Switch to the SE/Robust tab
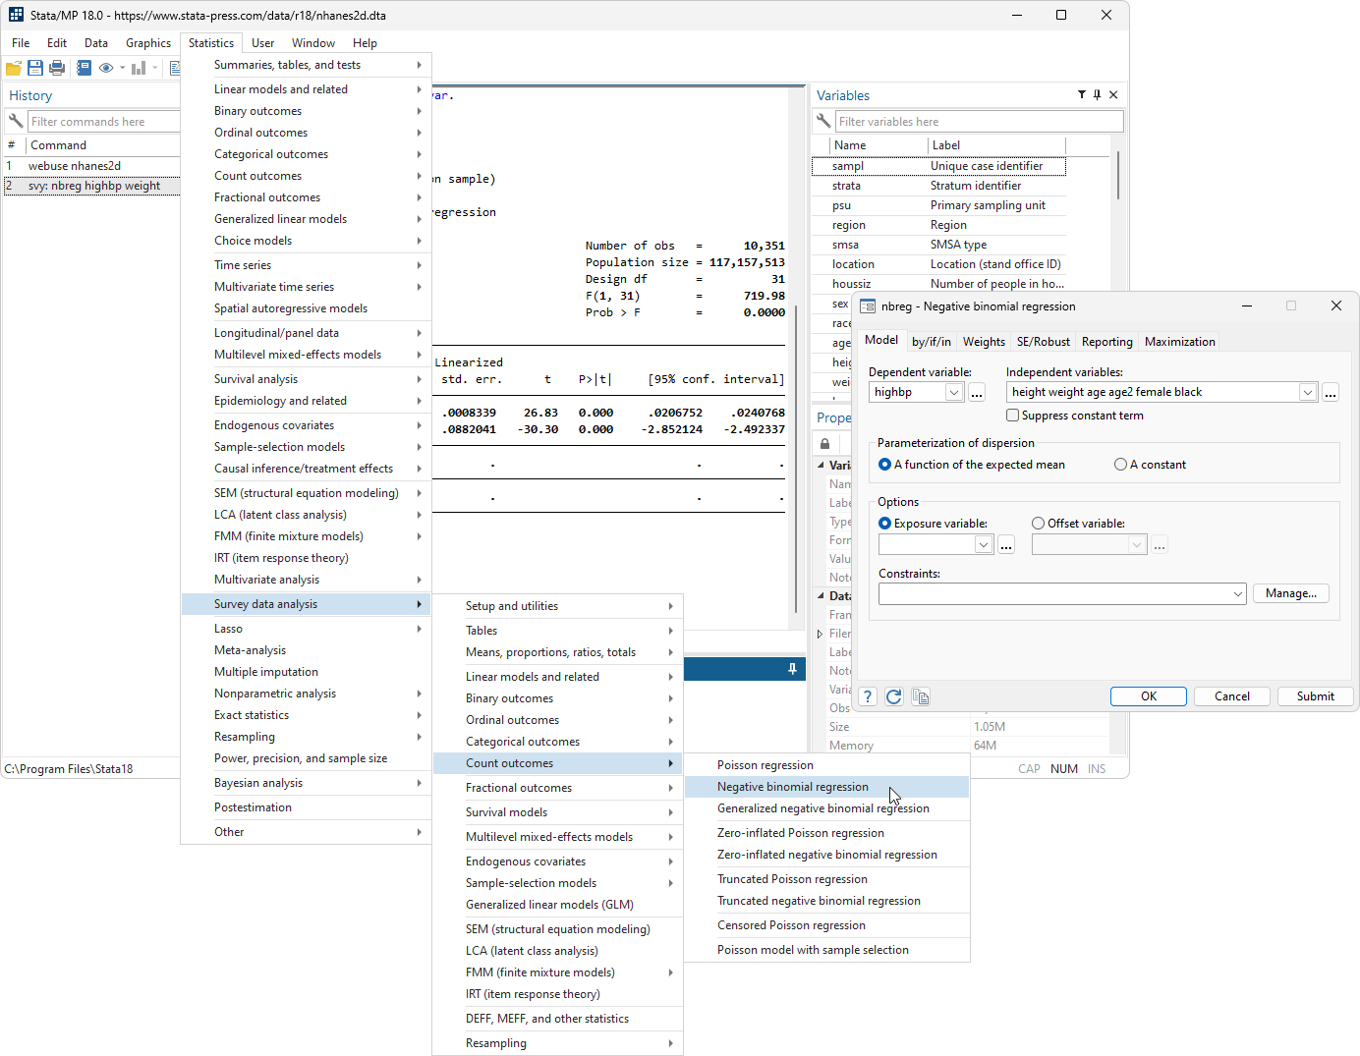Screen dimensions: 1360x1056 [x=1044, y=342]
